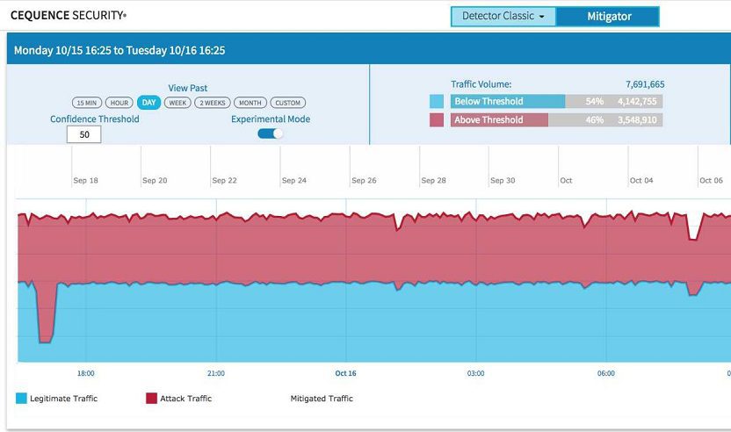Switch to the Mitigator tab

point(608,17)
